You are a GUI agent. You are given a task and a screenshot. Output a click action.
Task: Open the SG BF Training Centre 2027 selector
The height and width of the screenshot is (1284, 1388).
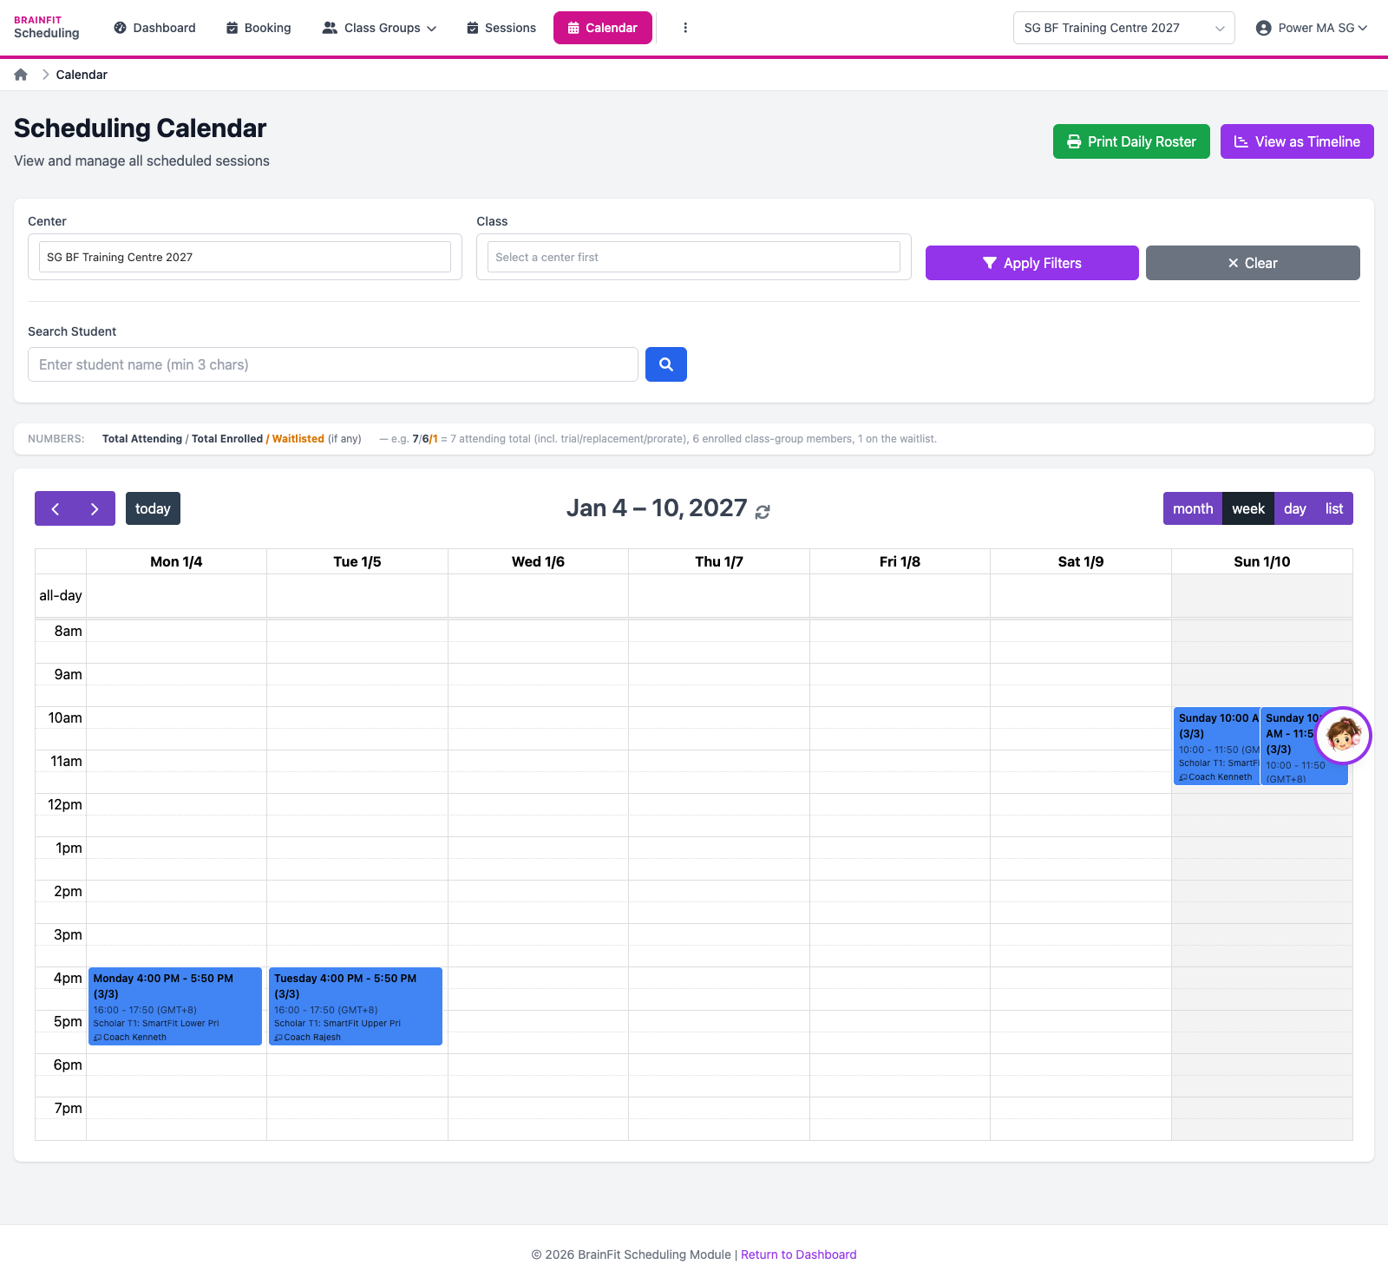click(1124, 28)
